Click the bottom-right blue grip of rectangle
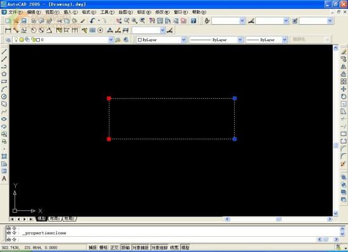The width and height of the screenshot is (348, 252). [235, 139]
